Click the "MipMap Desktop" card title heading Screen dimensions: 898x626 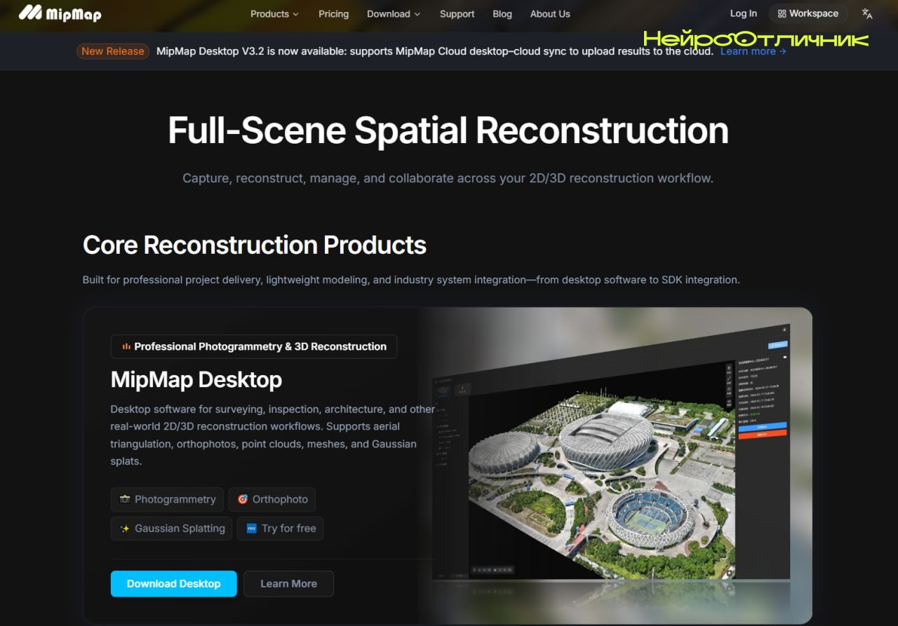196,379
